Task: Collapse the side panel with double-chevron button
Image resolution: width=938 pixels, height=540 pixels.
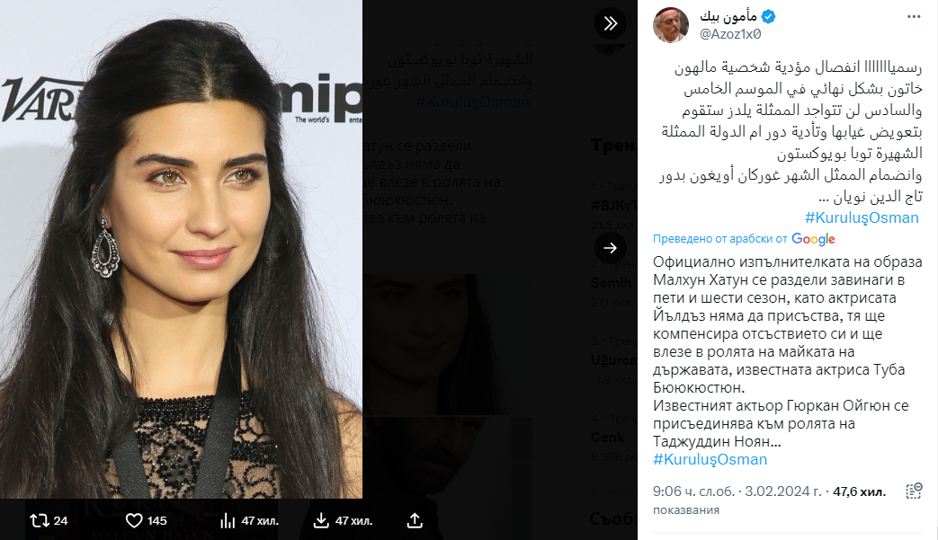Action: click(610, 23)
